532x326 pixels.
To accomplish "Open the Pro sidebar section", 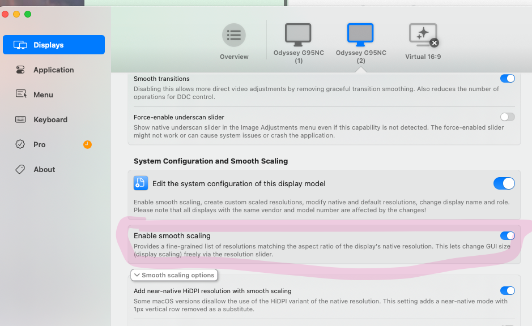I will [x=54, y=144].
